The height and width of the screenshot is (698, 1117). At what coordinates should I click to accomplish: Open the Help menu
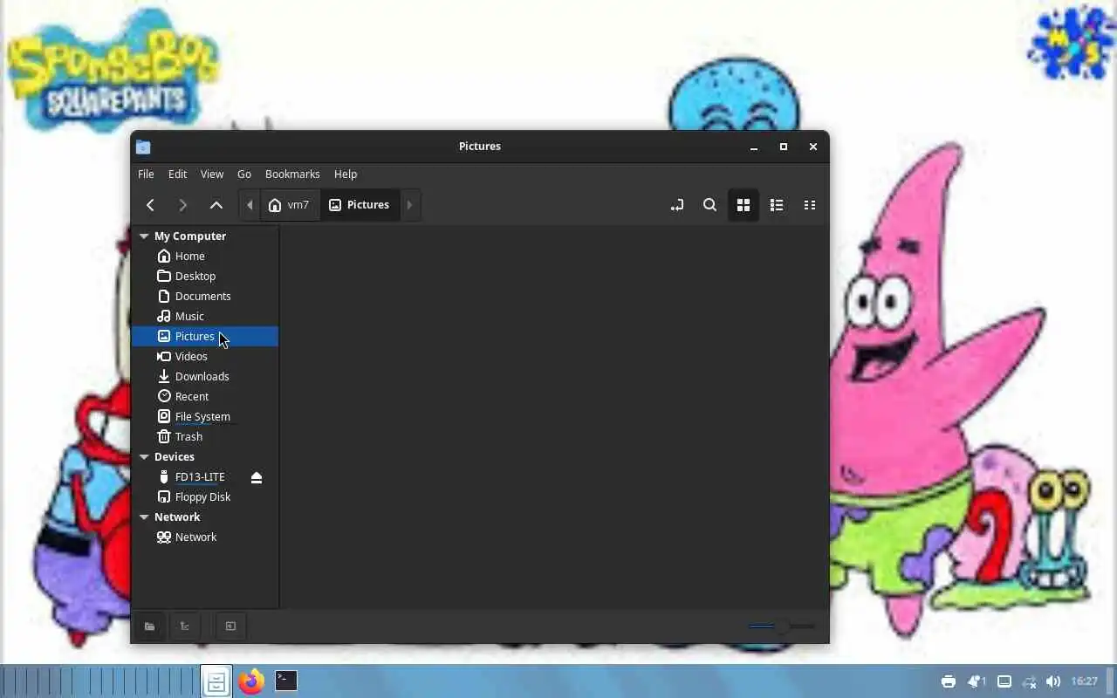pyautogui.click(x=346, y=174)
